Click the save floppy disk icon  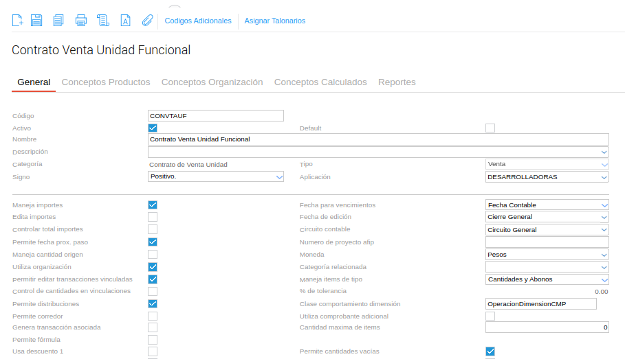[x=36, y=20]
